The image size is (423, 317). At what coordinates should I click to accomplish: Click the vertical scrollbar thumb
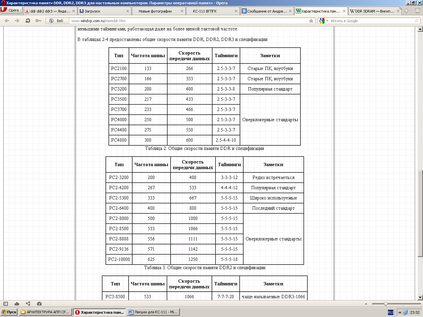420,213
